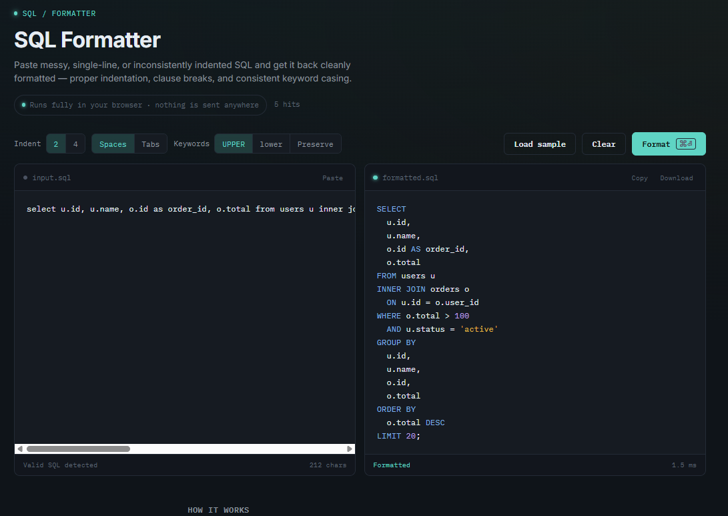Choose Tabs indentation
This screenshot has width=728, height=516.
150,144
